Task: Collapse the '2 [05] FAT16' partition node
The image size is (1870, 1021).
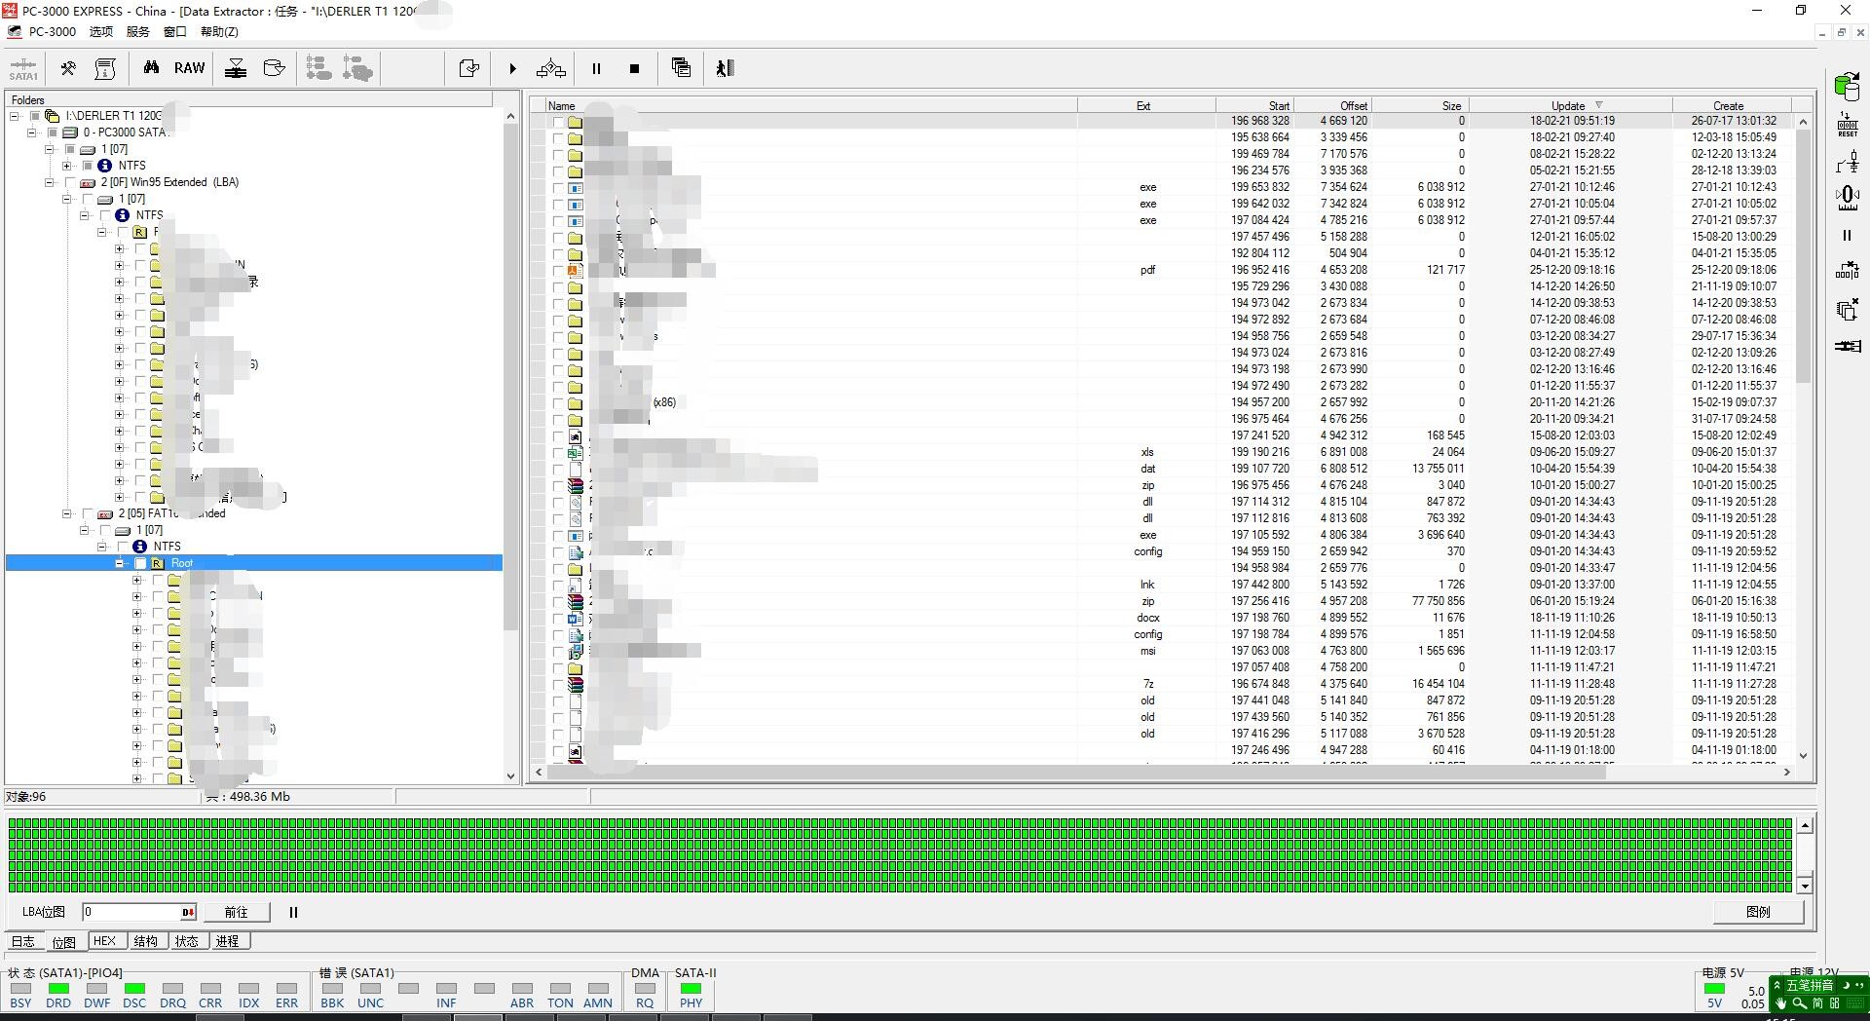Action: pos(67,513)
